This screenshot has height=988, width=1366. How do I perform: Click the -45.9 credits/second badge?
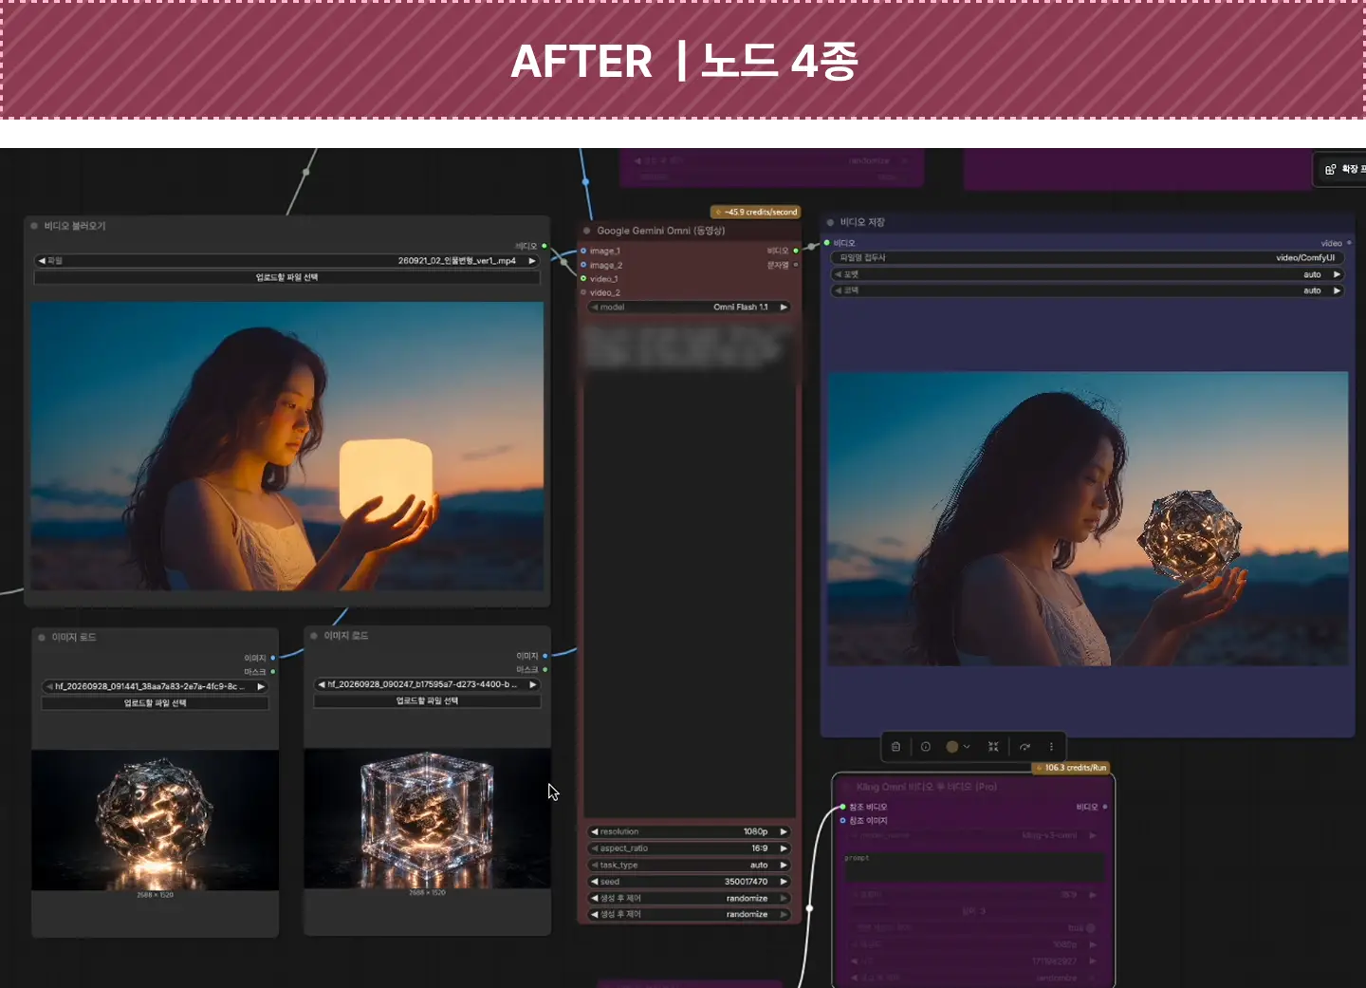[x=756, y=212]
